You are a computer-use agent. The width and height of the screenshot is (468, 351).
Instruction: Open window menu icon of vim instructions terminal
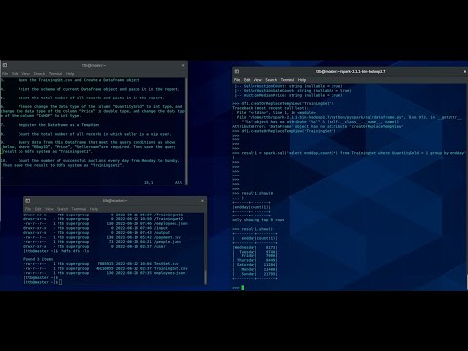pos(5,65)
